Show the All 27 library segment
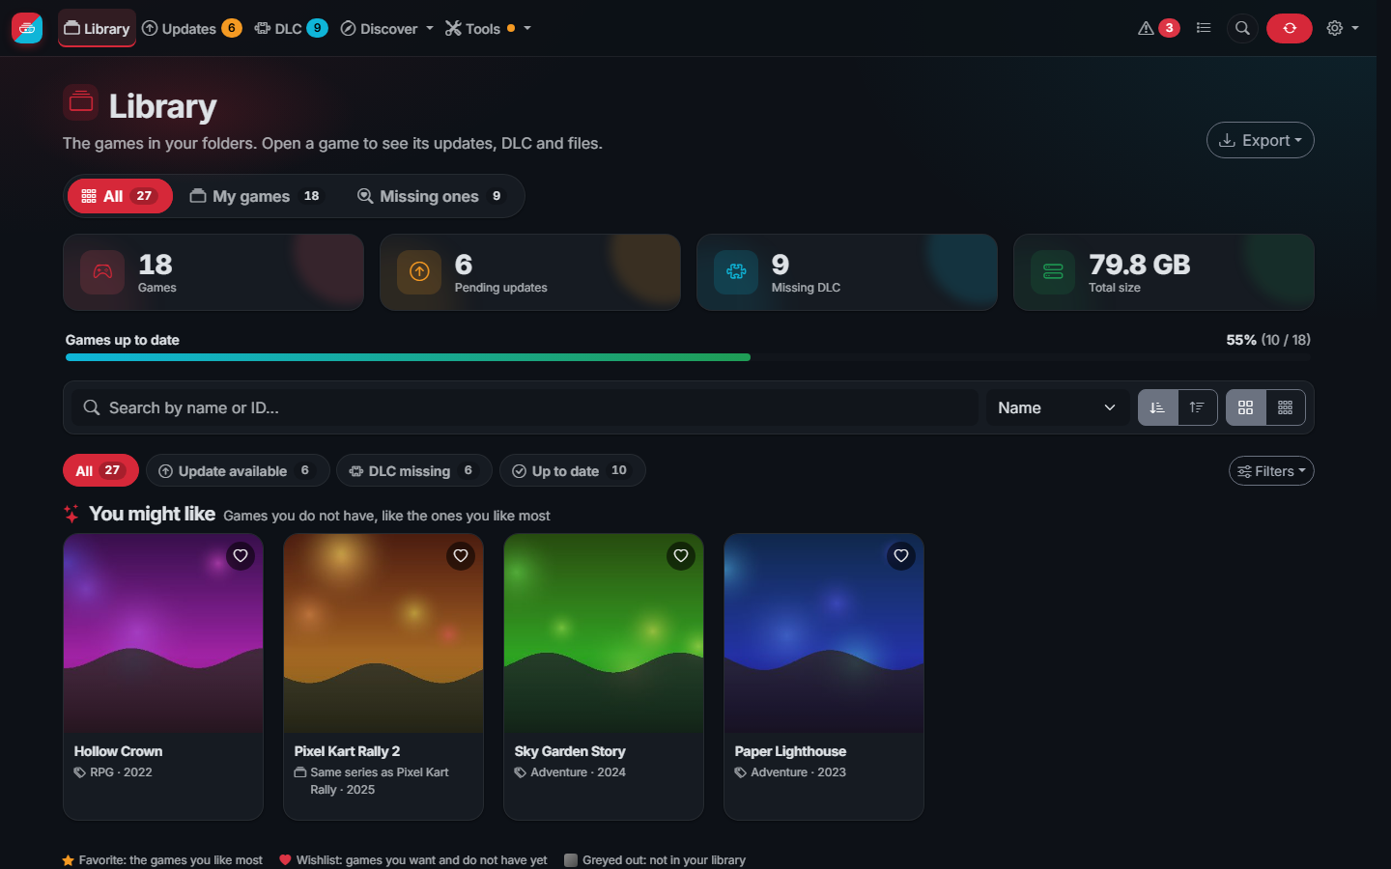 (120, 196)
